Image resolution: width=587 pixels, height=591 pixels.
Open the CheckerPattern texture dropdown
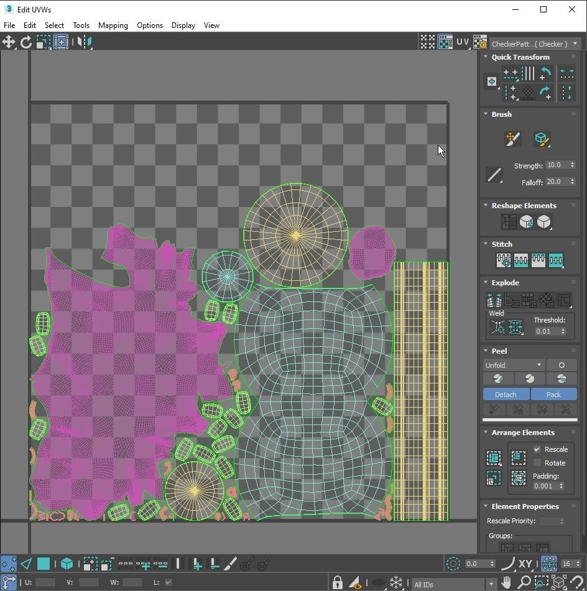[x=534, y=44]
